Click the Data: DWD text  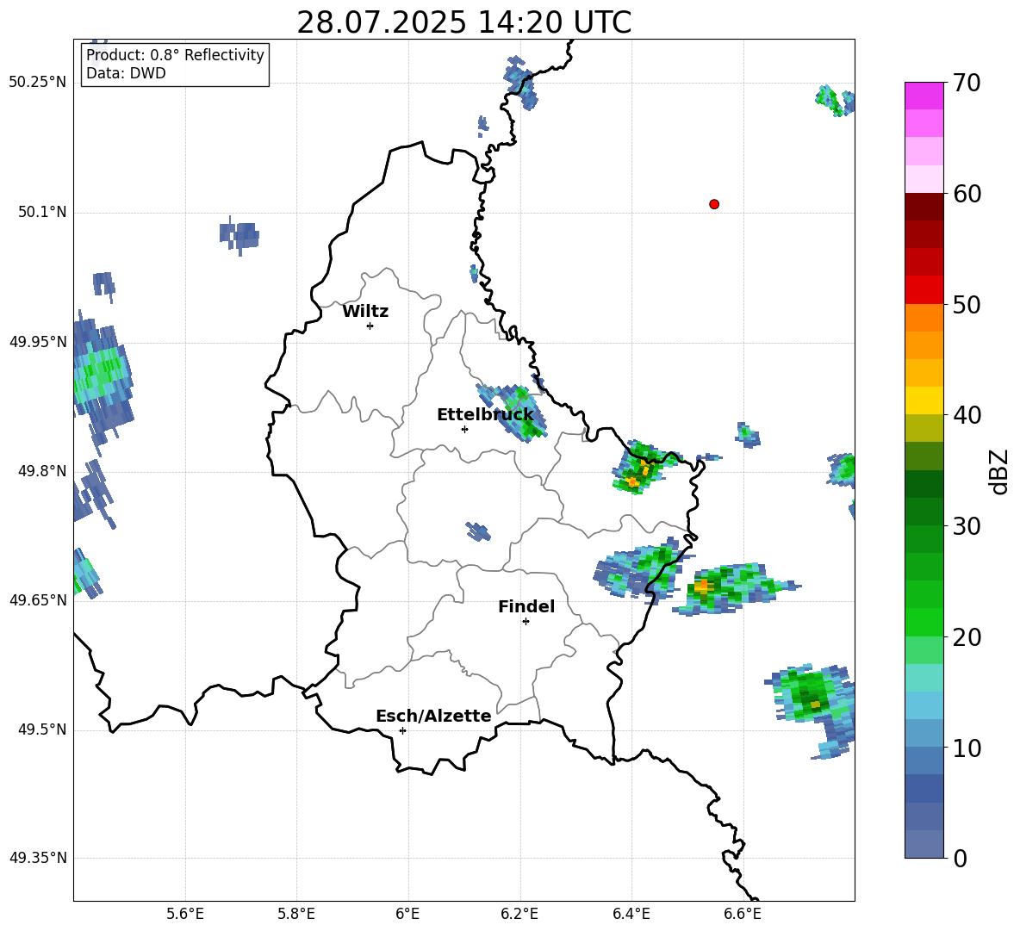click(x=126, y=73)
